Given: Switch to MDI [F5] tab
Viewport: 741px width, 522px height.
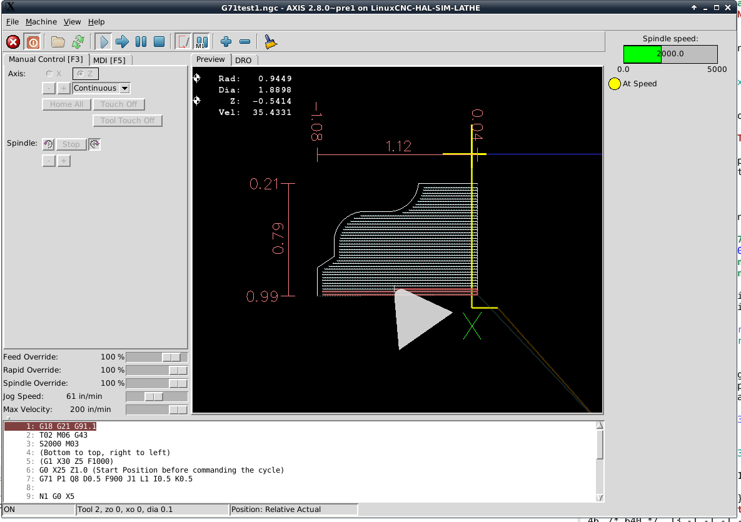Looking at the screenshot, I should click(x=109, y=60).
